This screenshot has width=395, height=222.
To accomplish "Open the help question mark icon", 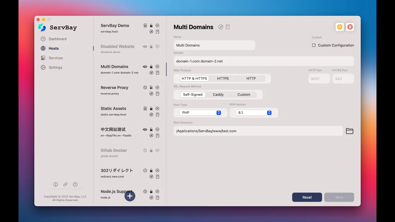I will click(x=75, y=184).
